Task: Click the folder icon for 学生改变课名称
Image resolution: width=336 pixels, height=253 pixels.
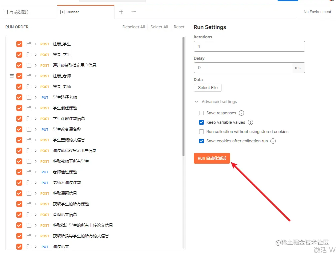Action: (29, 129)
